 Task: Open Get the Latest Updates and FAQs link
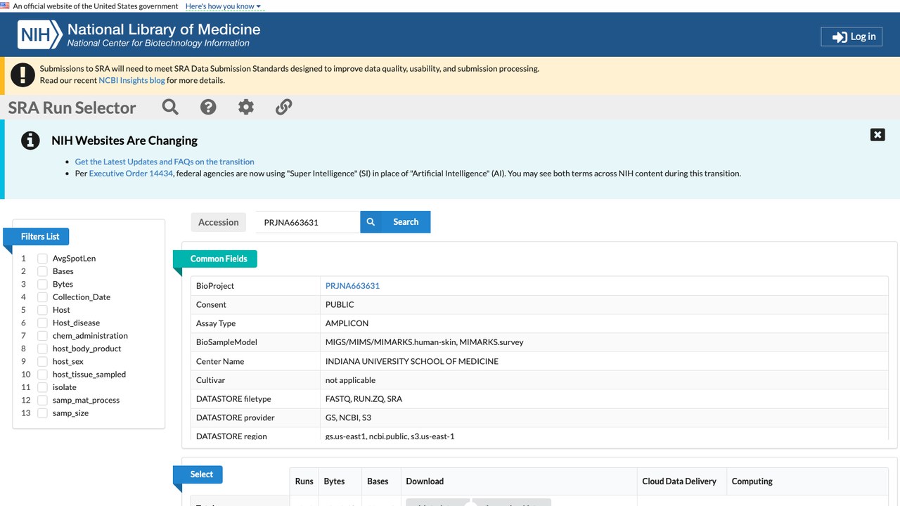click(165, 162)
